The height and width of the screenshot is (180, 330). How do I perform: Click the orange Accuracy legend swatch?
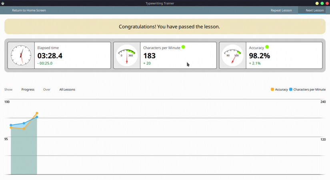(272, 89)
